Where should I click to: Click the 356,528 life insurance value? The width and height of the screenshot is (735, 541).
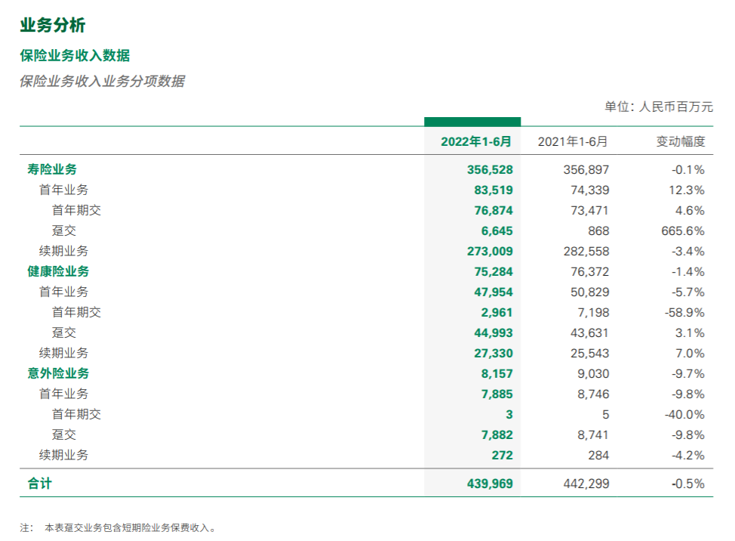pyautogui.click(x=490, y=170)
